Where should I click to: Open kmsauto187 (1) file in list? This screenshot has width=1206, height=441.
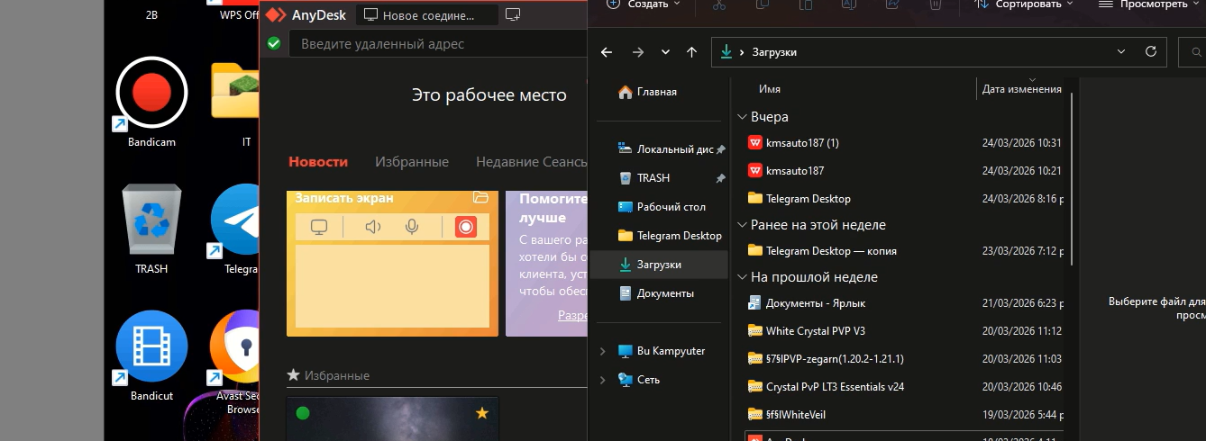802,143
